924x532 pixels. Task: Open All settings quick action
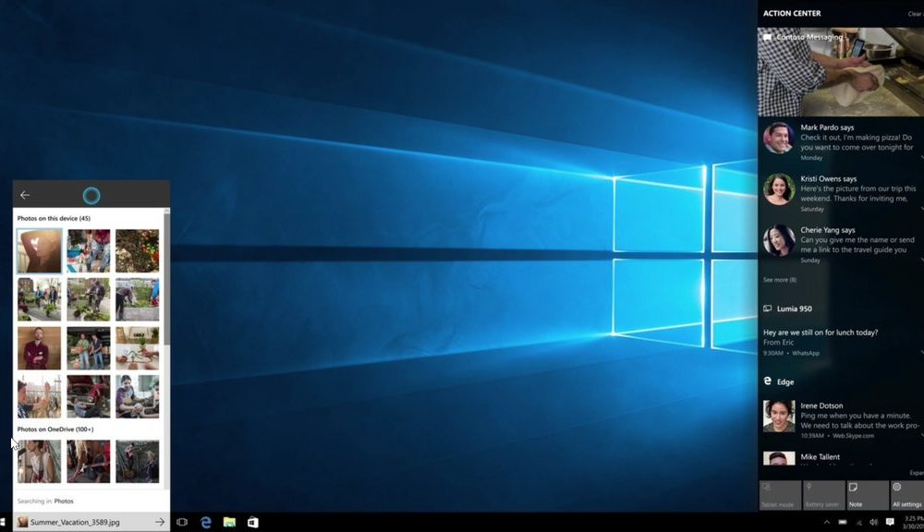(907, 495)
